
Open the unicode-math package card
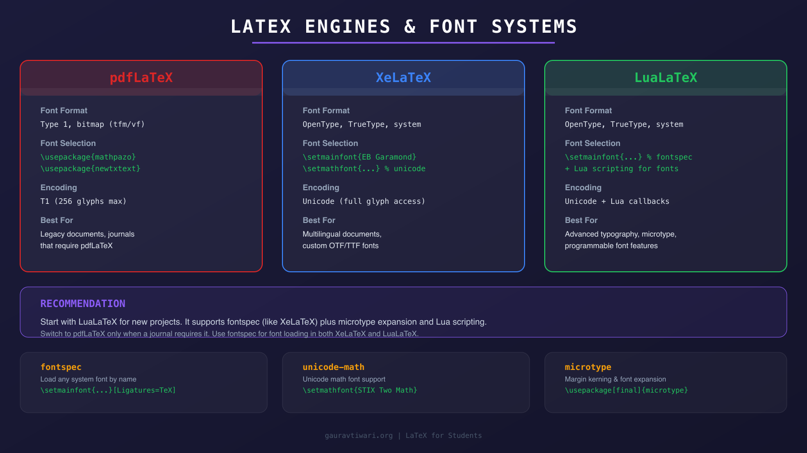(406, 383)
